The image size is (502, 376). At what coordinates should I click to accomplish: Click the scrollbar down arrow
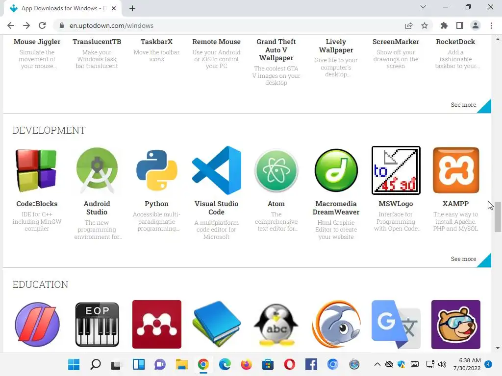(x=498, y=348)
